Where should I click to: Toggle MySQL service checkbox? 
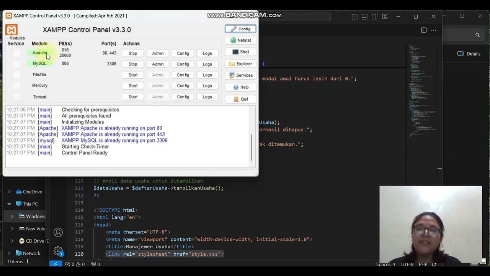click(16, 64)
